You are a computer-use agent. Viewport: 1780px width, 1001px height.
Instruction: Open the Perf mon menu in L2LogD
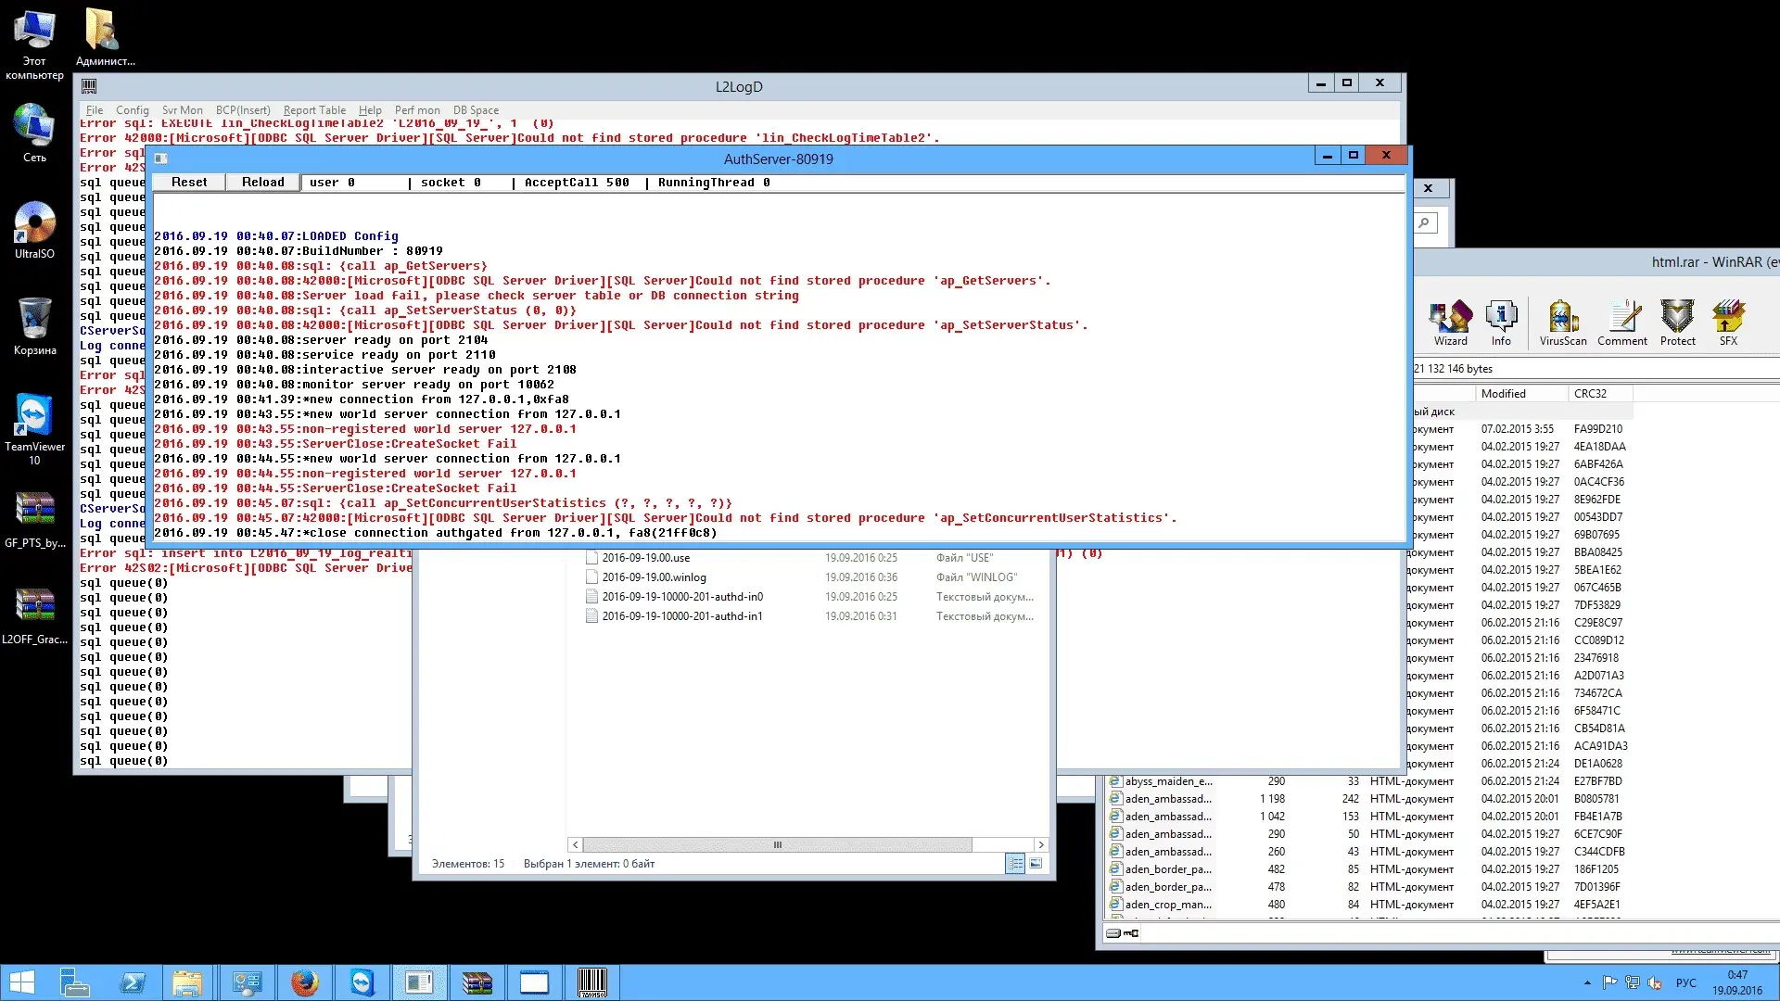pyautogui.click(x=417, y=110)
